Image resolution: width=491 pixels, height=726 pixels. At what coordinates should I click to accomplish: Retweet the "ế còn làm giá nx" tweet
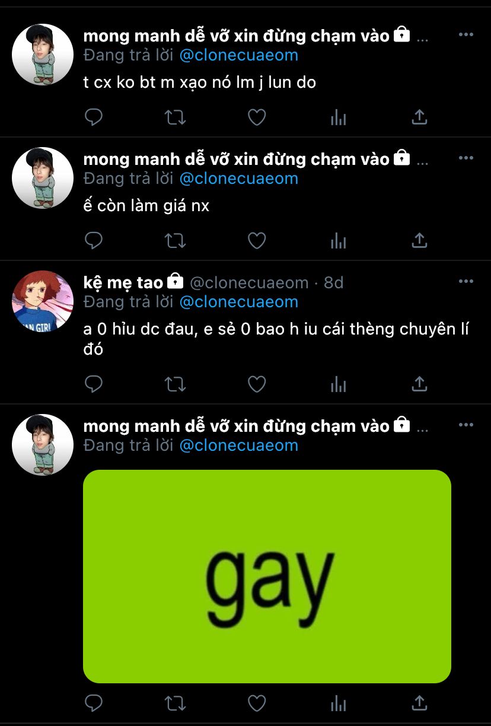pyautogui.click(x=175, y=240)
